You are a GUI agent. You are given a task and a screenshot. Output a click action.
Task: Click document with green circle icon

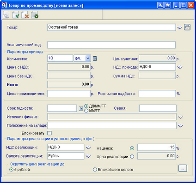[x=35, y=15]
